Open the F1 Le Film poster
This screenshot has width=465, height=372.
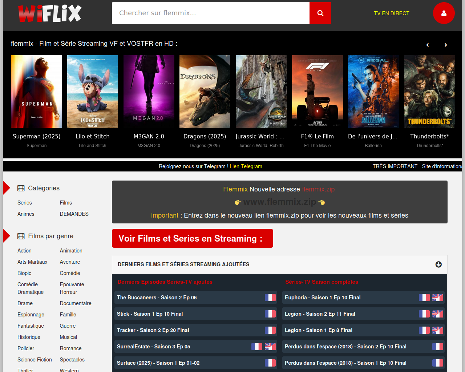(x=318, y=92)
